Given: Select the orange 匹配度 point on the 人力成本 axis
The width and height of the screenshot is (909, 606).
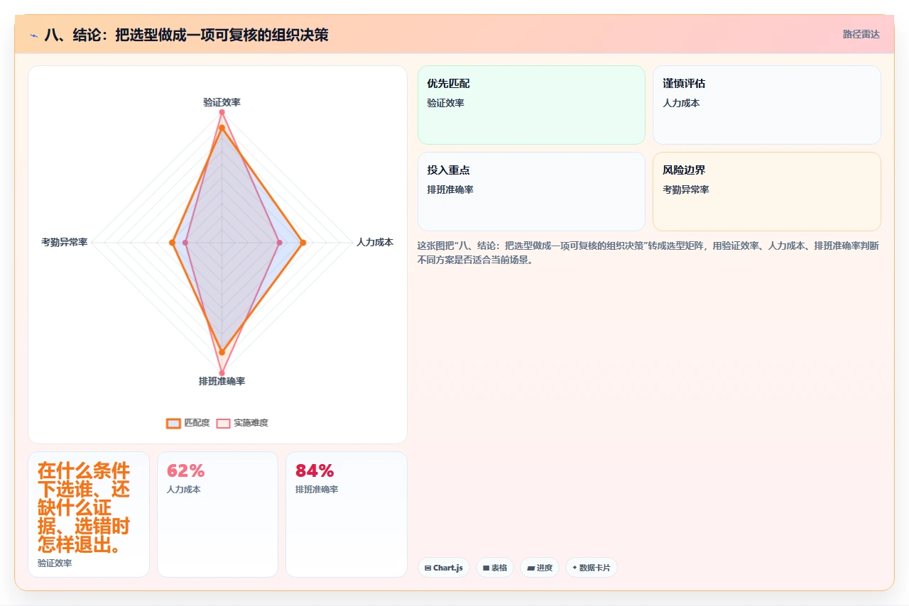Looking at the screenshot, I should click(x=303, y=243).
